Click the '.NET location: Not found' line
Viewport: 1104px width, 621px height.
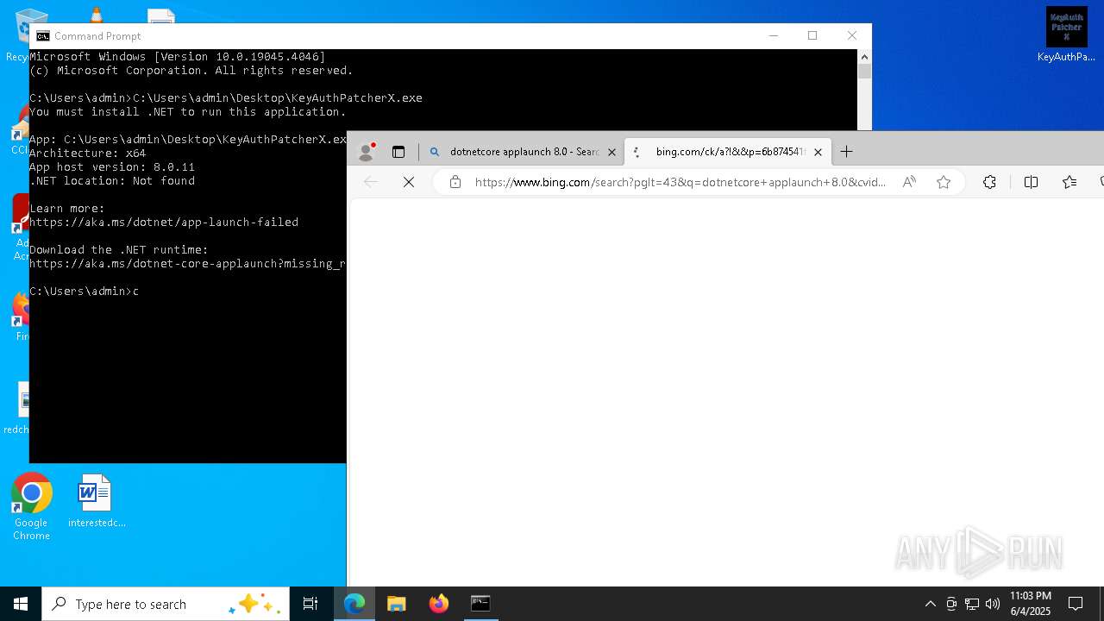(112, 181)
